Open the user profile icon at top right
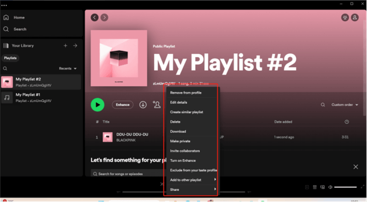 click(355, 17)
